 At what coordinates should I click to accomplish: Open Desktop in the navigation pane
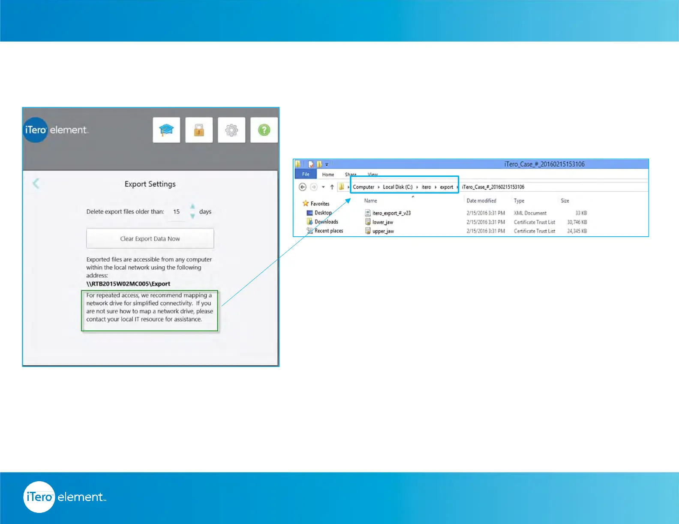[323, 213]
